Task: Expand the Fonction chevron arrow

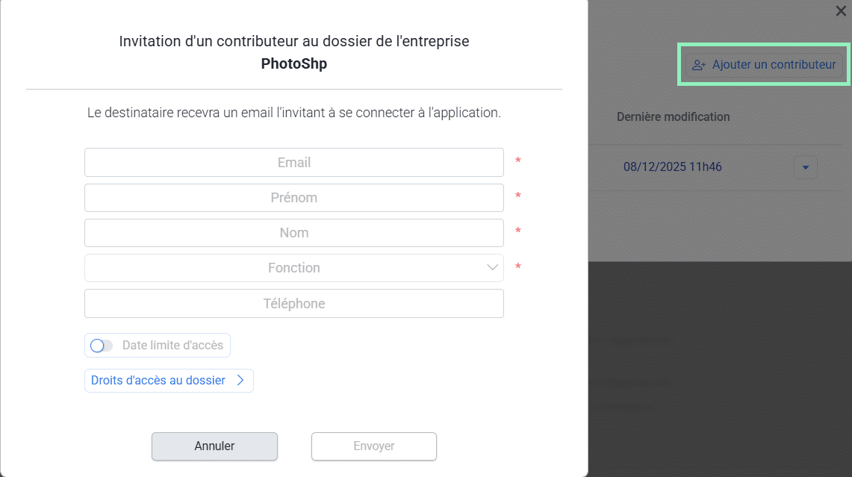Action: pos(492,267)
